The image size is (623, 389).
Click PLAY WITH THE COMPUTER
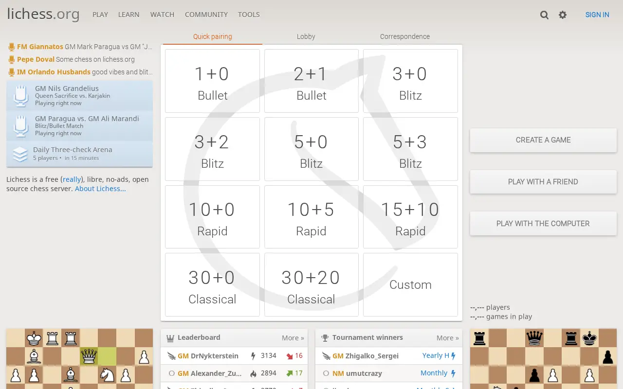coord(543,224)
